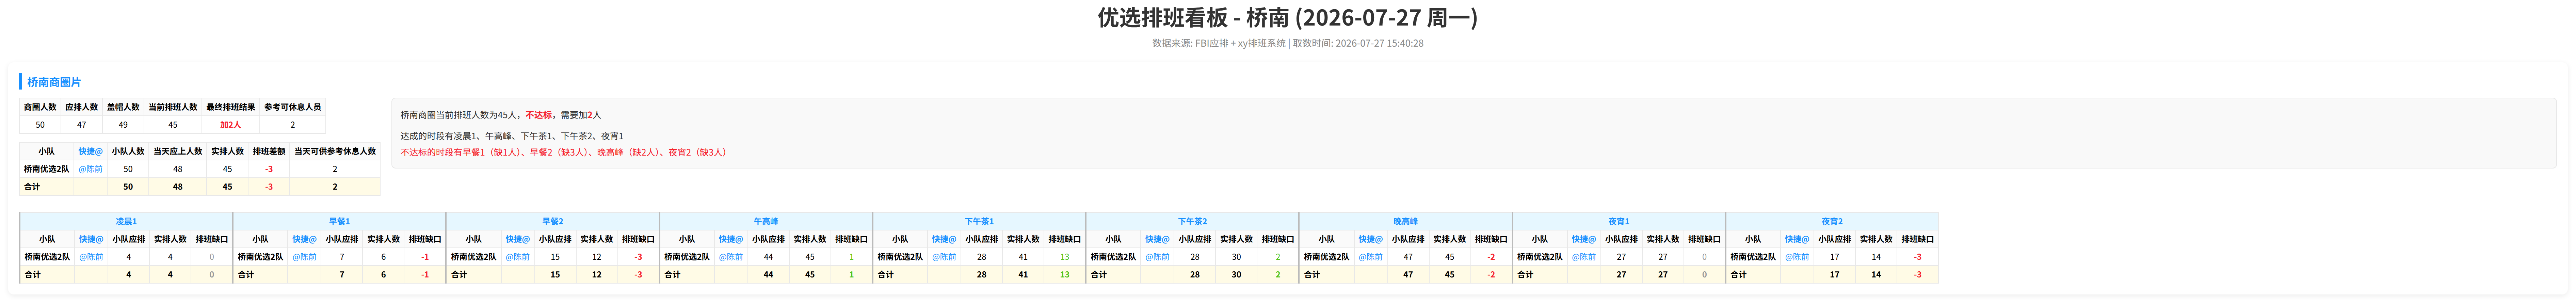Click the 桥南商圈片 section heading
The height and width of the screenshot is (304, 2576).
pyautogui.click(x=54, y=82)
